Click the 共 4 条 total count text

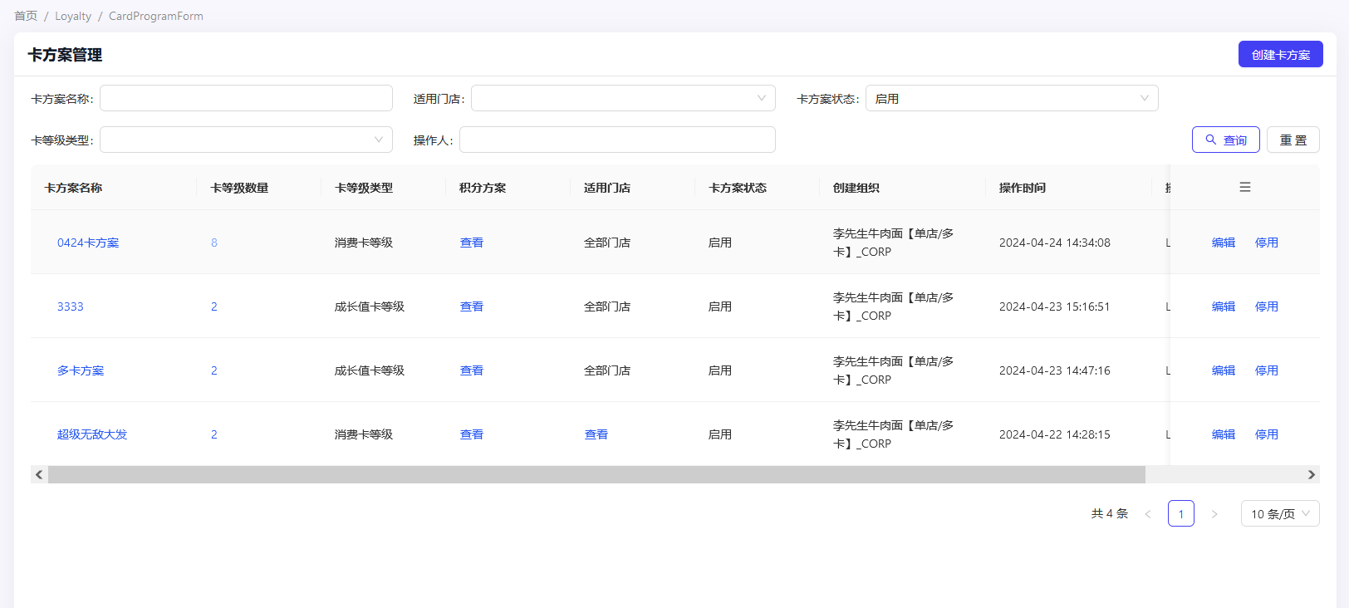click(x=1110, y=514)
